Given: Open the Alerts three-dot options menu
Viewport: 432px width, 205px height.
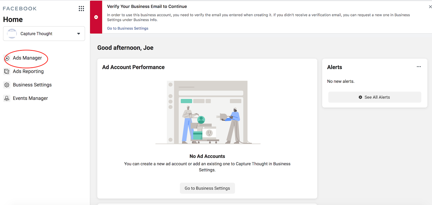Looking at the screenshot, I should pos(419,67).
